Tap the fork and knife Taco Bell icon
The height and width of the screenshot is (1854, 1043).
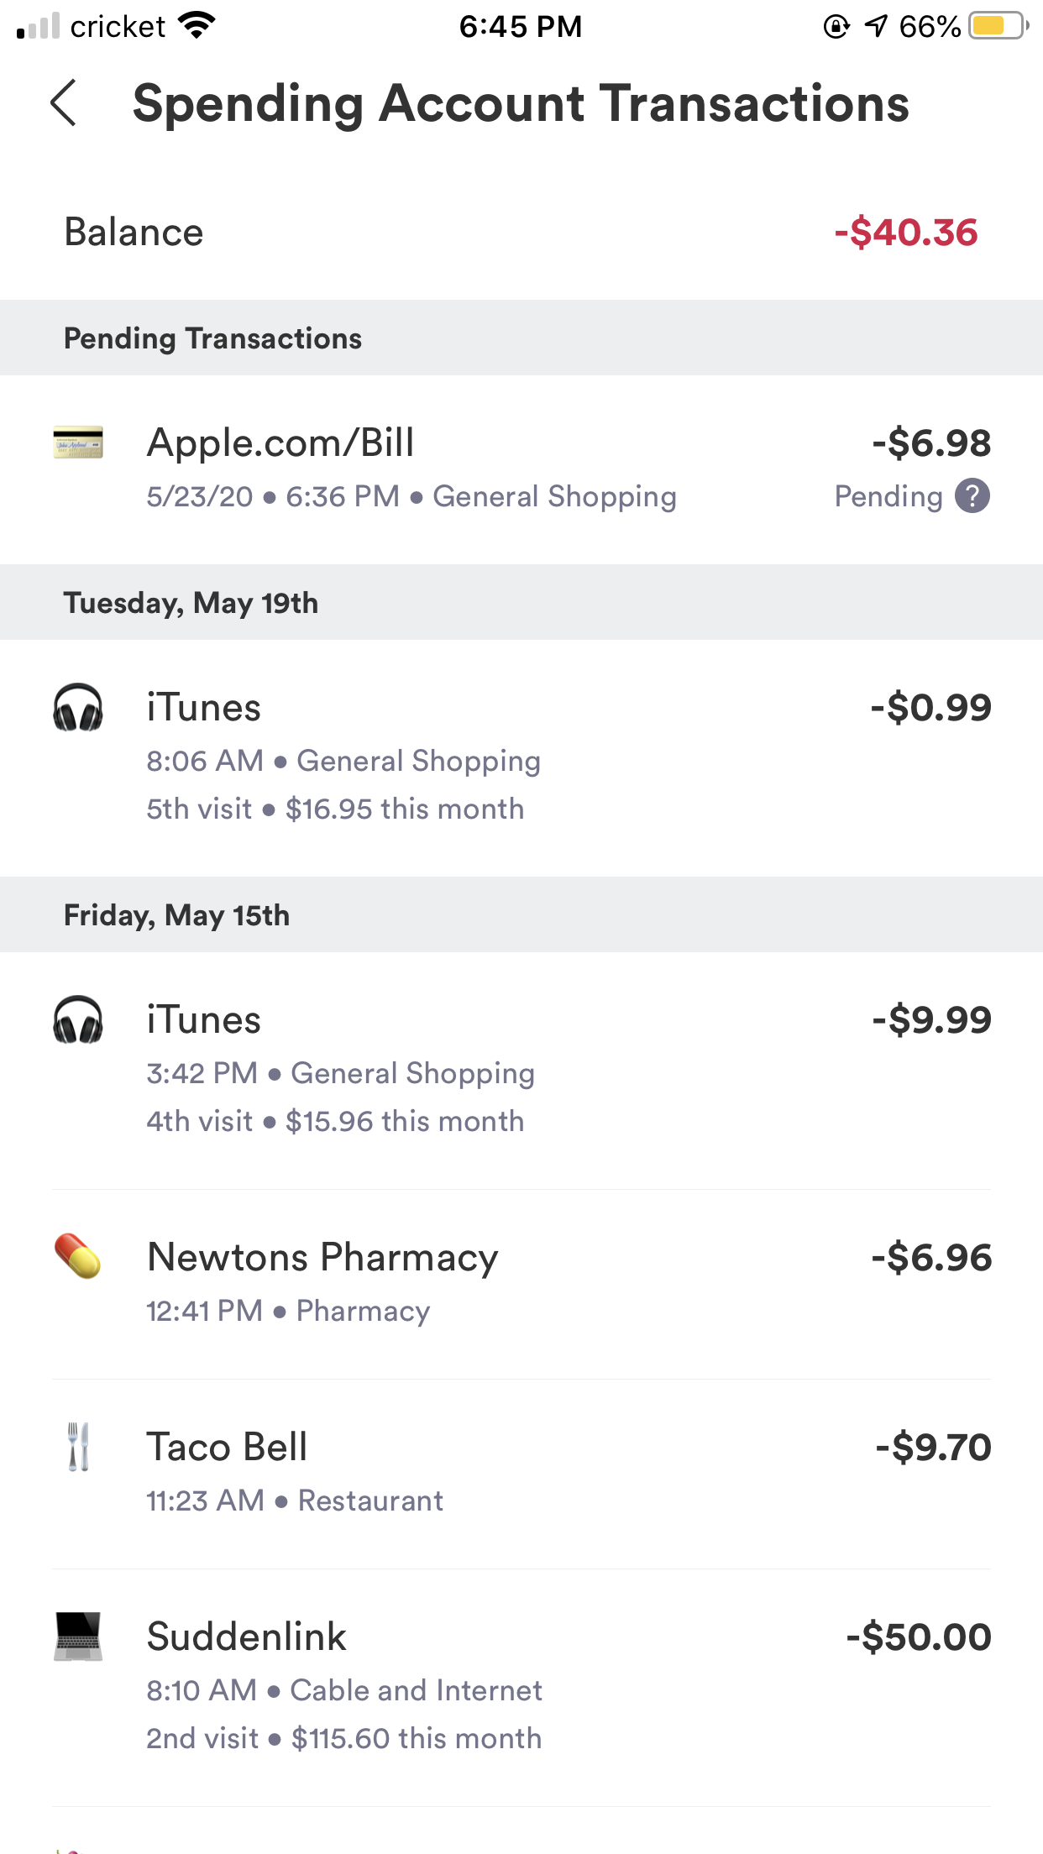[78, 1447]
